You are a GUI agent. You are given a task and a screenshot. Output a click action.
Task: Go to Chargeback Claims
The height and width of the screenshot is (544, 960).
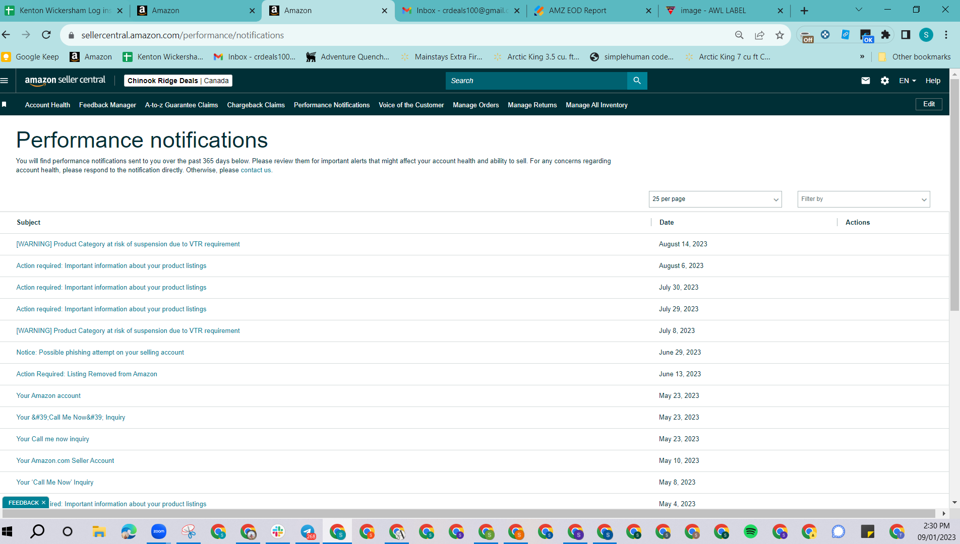pos(256,105)
